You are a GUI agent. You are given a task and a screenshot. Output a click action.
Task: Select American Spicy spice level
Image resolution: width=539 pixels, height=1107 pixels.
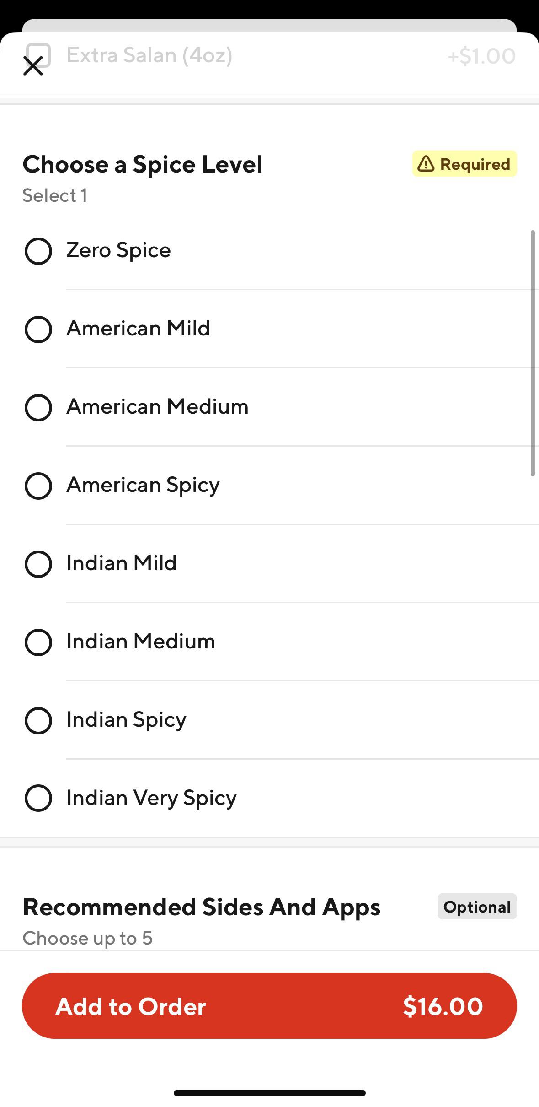(x=38, y=486)
